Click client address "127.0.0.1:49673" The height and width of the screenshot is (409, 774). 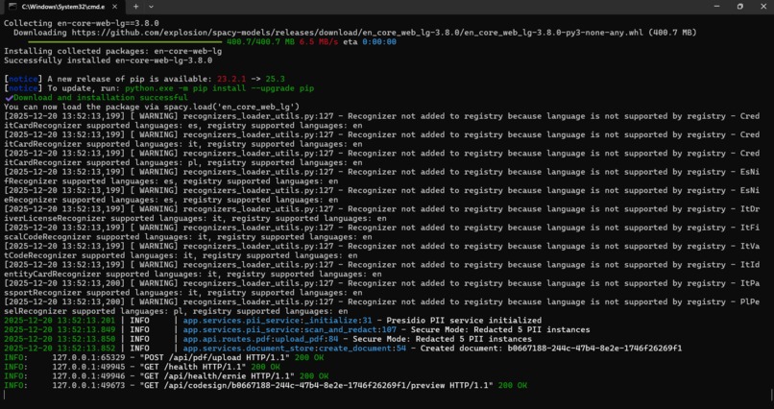click(x=89, y=385)
